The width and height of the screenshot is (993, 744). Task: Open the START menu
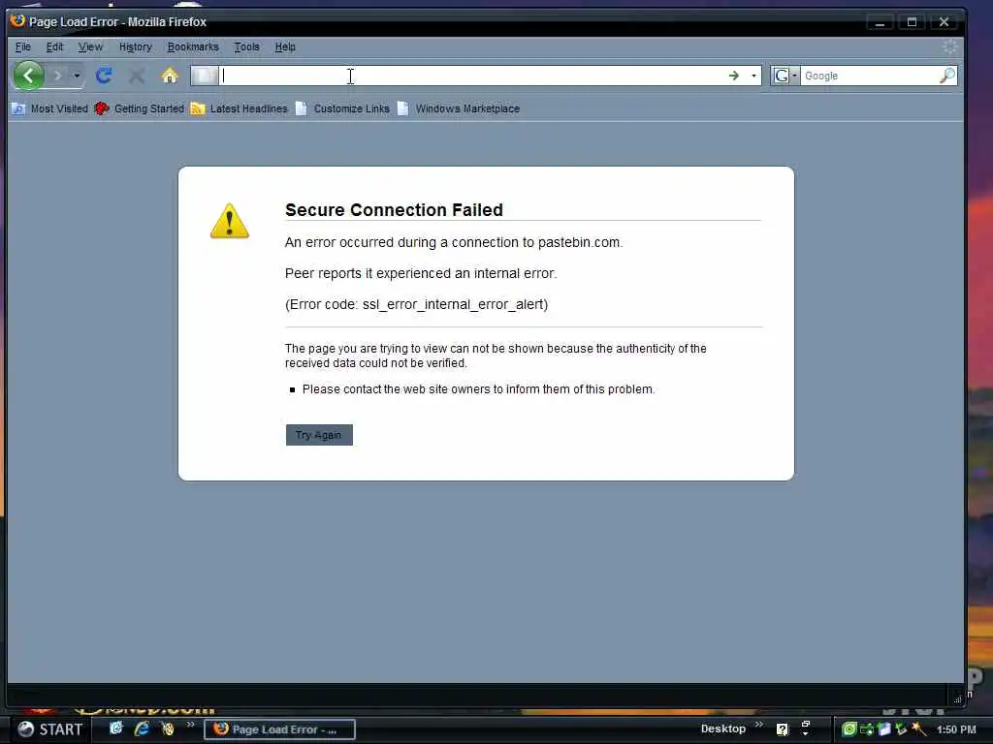[x=50, y=729]
